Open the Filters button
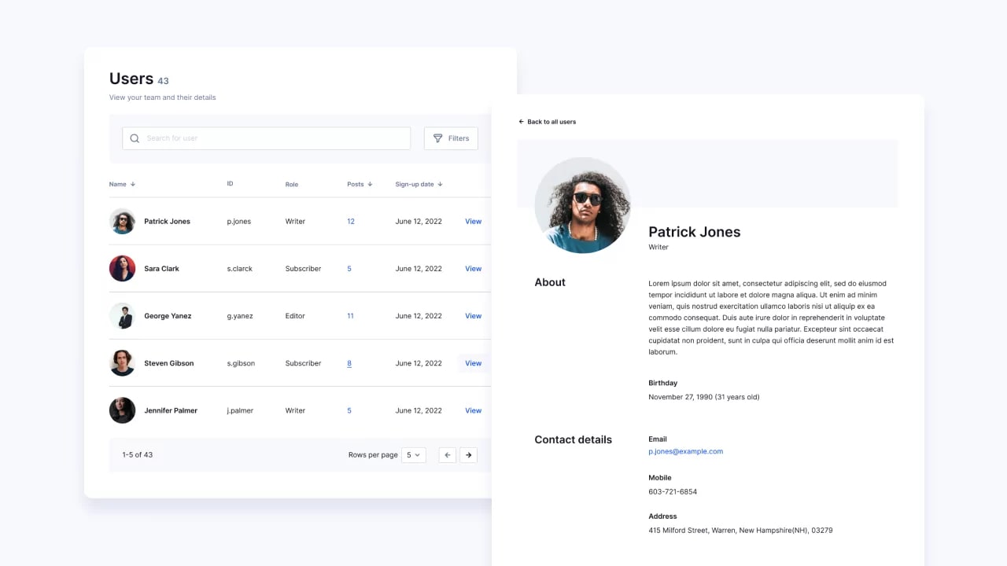 pos(451,138)
